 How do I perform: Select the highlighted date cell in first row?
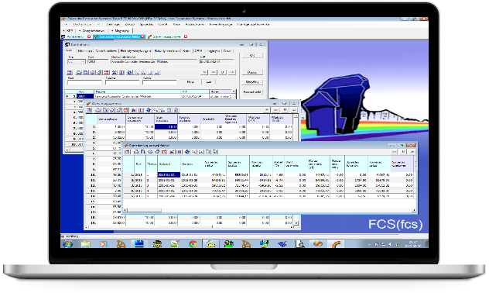click(169, 175)
